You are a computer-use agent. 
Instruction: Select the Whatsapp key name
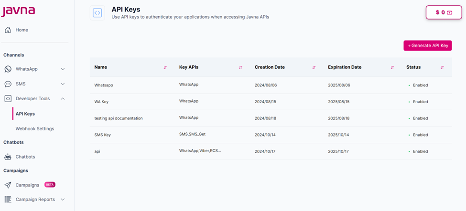[104, 85]
